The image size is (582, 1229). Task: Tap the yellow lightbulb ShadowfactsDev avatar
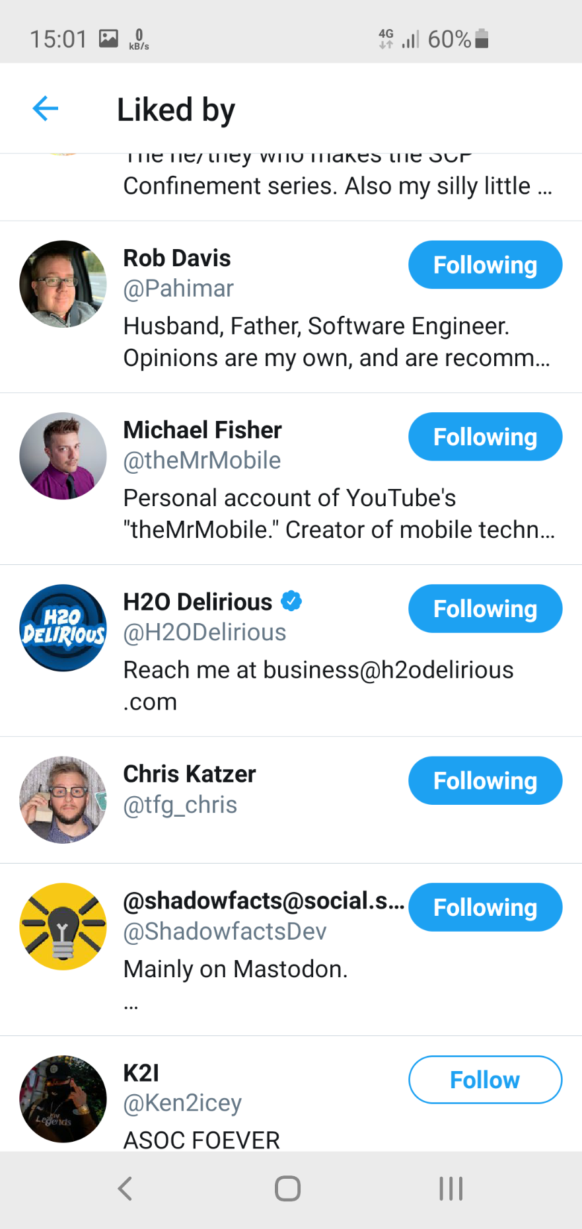click(x=63, y=926)
